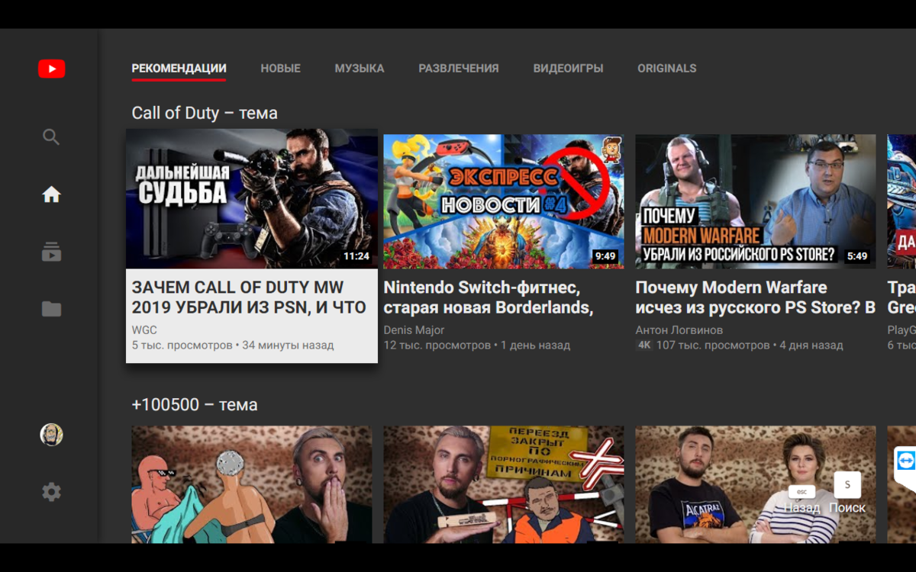Open Settings via the gear icon

click(50, 492)
